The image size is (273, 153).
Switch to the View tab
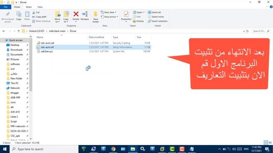click(40, 7)
